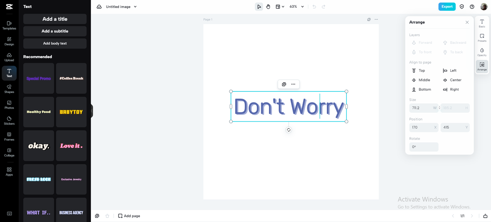Open the Collage sidebar panel

pyautogui.click(x=9, y=152)
